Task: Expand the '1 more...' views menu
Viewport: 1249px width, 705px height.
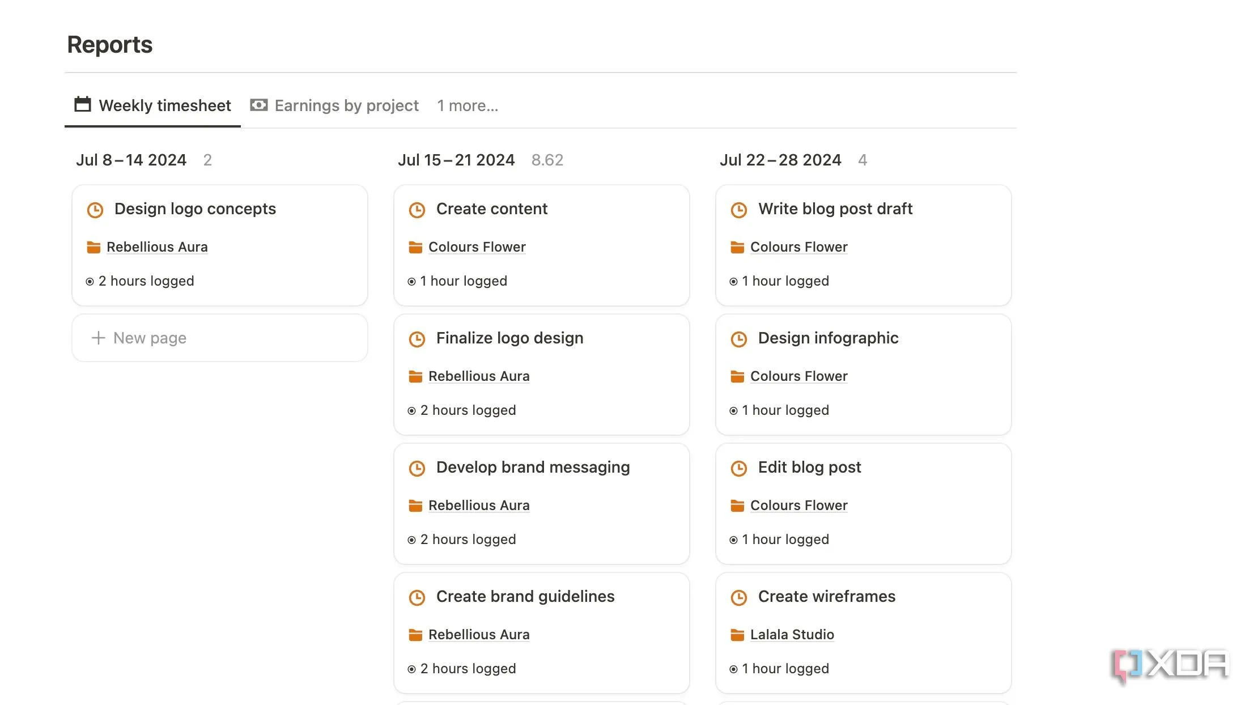Action: [468, 105]
